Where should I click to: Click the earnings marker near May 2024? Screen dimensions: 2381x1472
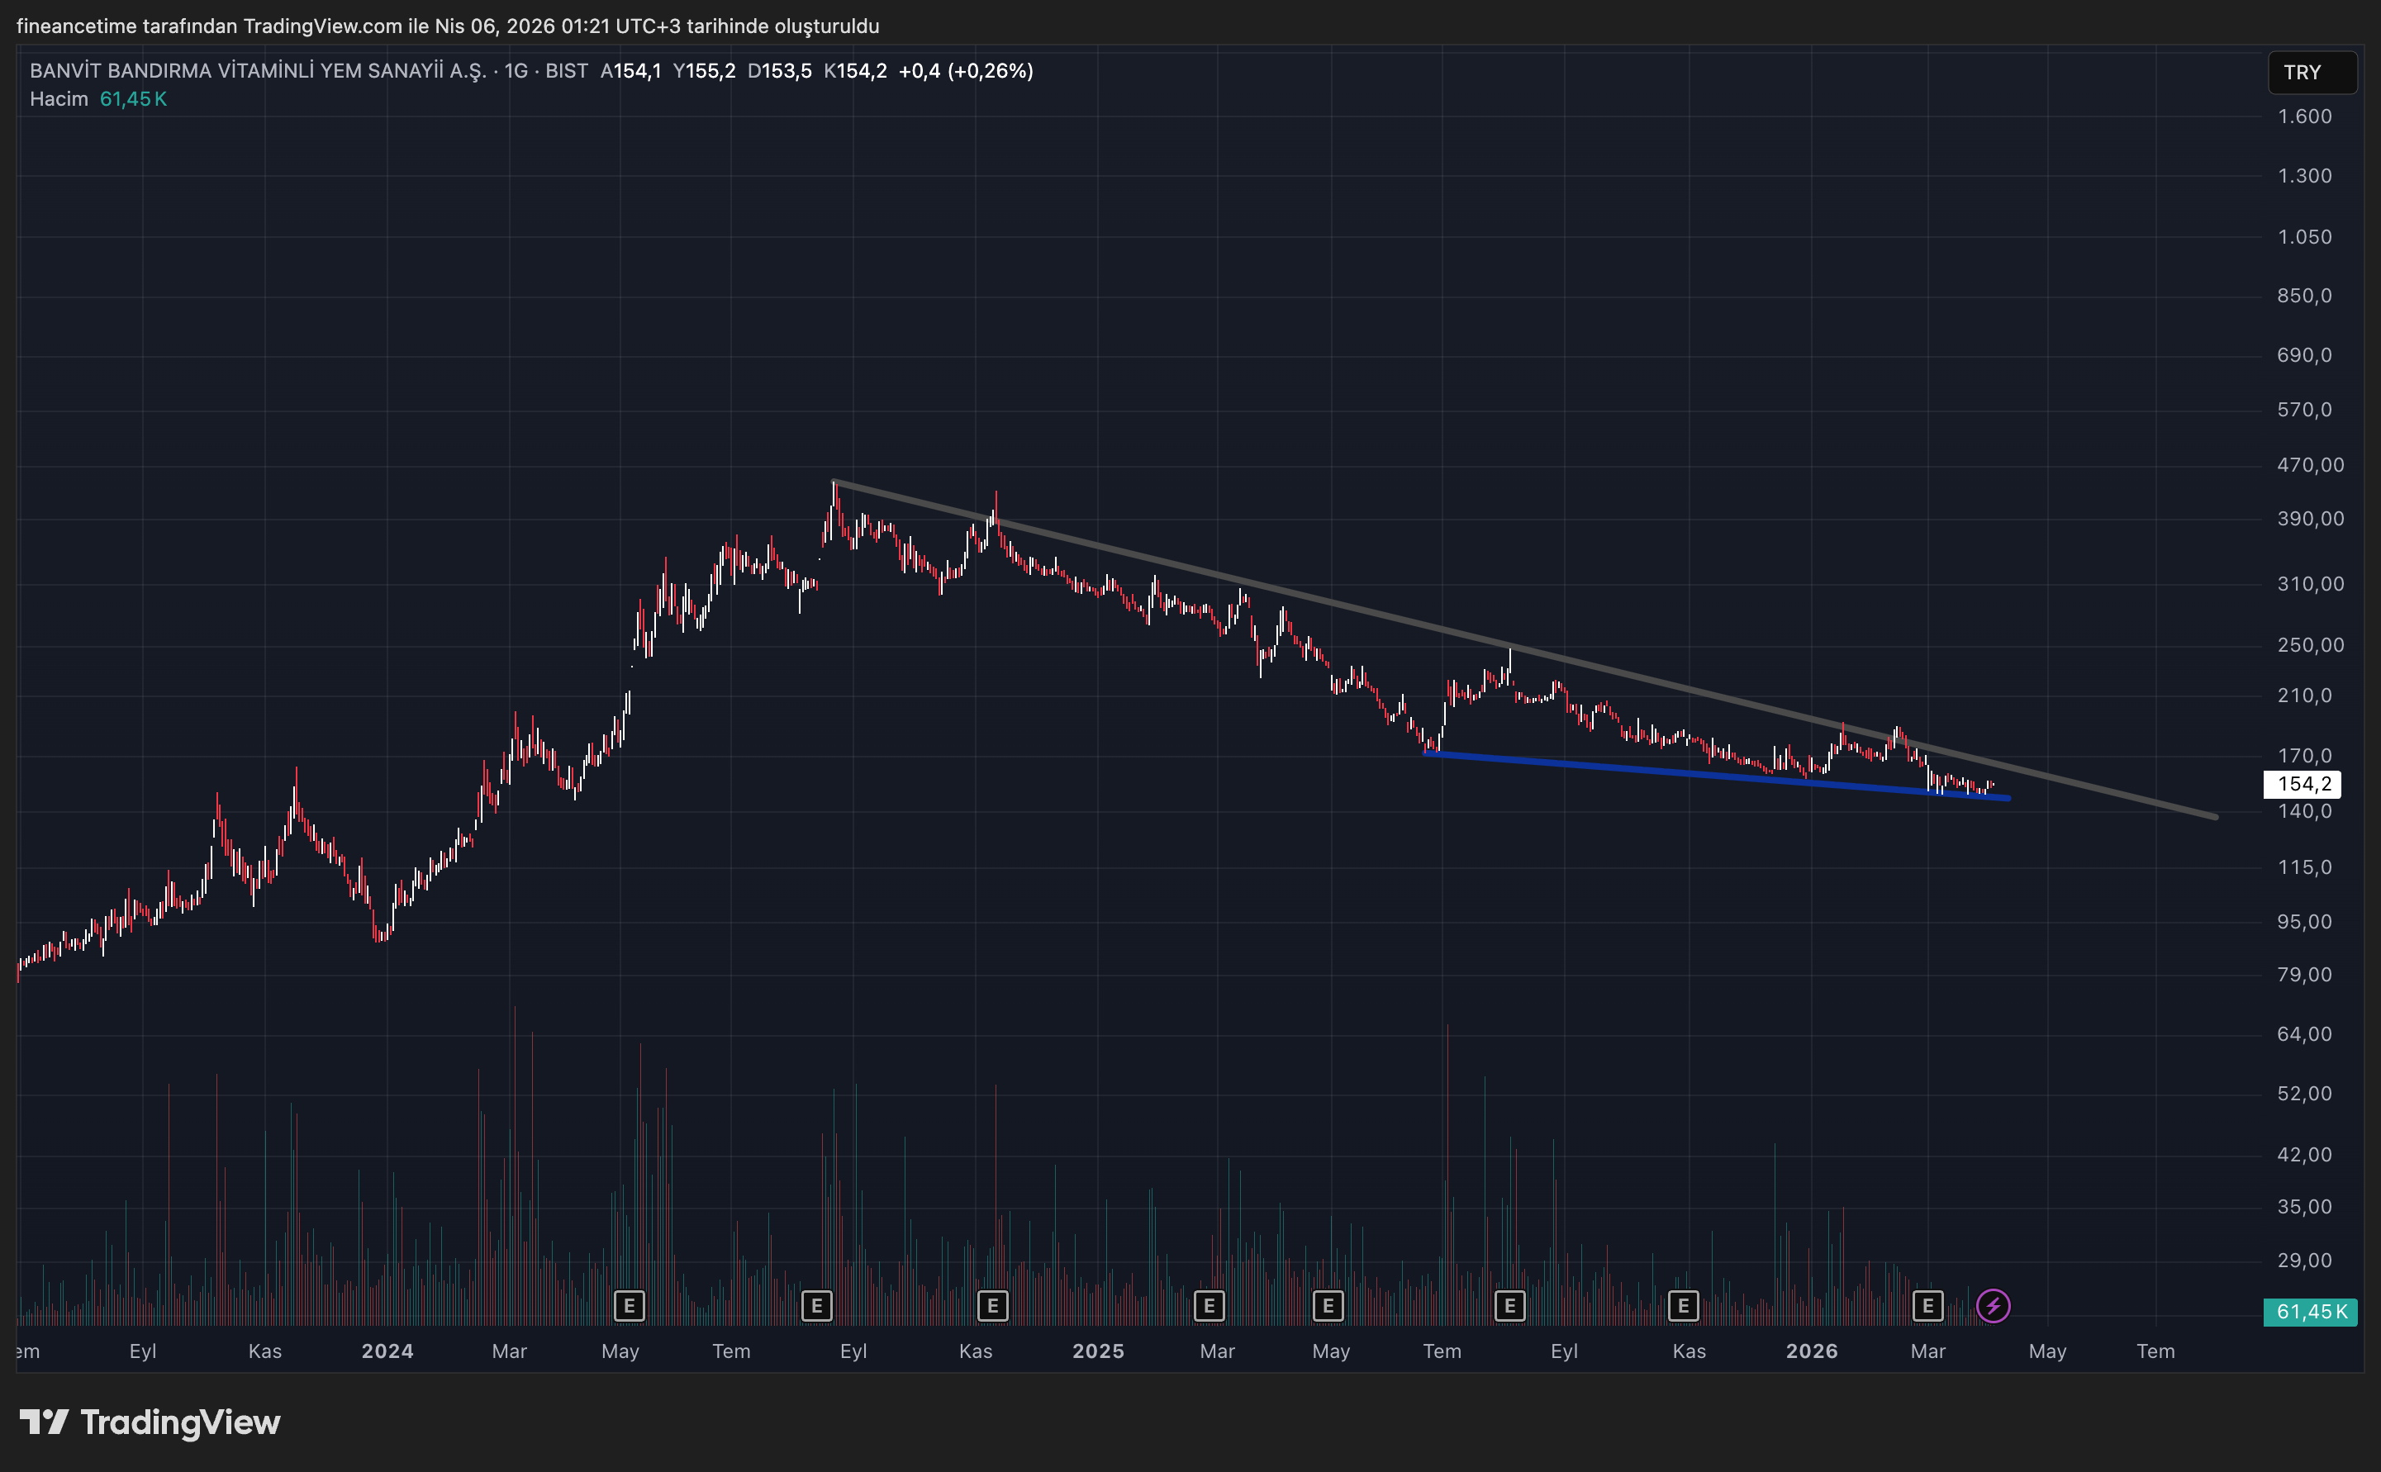point(630,1305)
